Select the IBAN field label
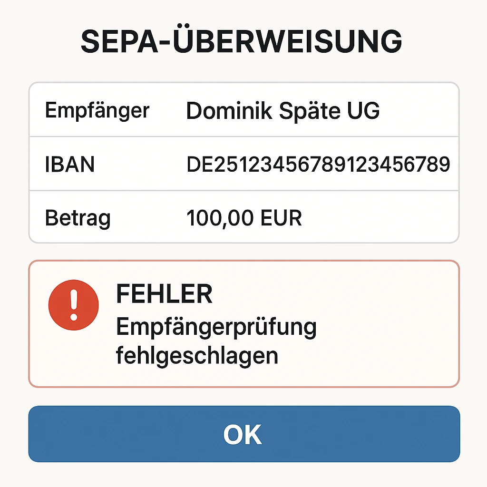 [70, 165]
